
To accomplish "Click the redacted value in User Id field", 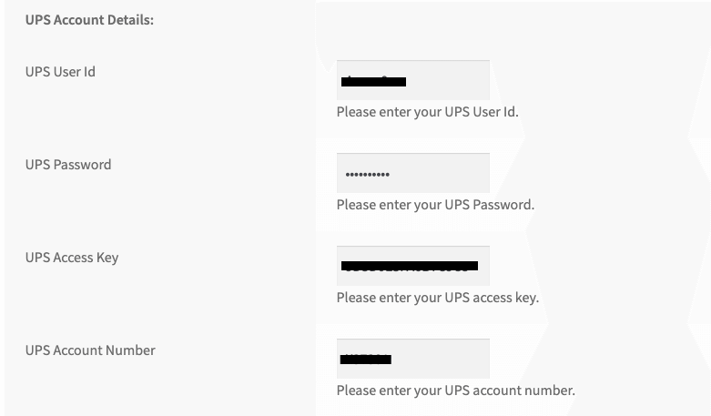I will coord(373,82).
